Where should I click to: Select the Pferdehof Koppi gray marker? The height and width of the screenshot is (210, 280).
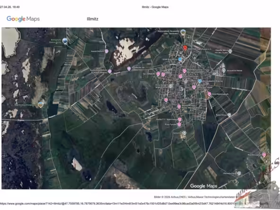tap(239, 173)
